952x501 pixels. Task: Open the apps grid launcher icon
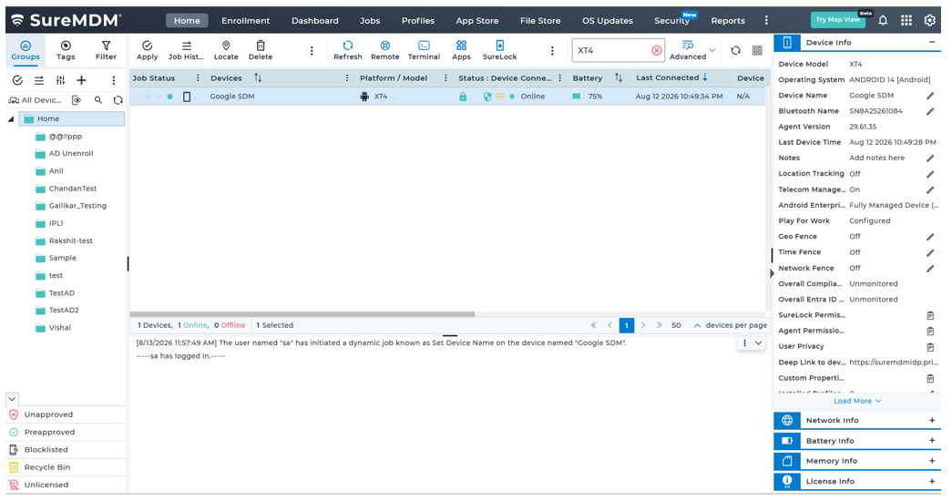(906, 20)
